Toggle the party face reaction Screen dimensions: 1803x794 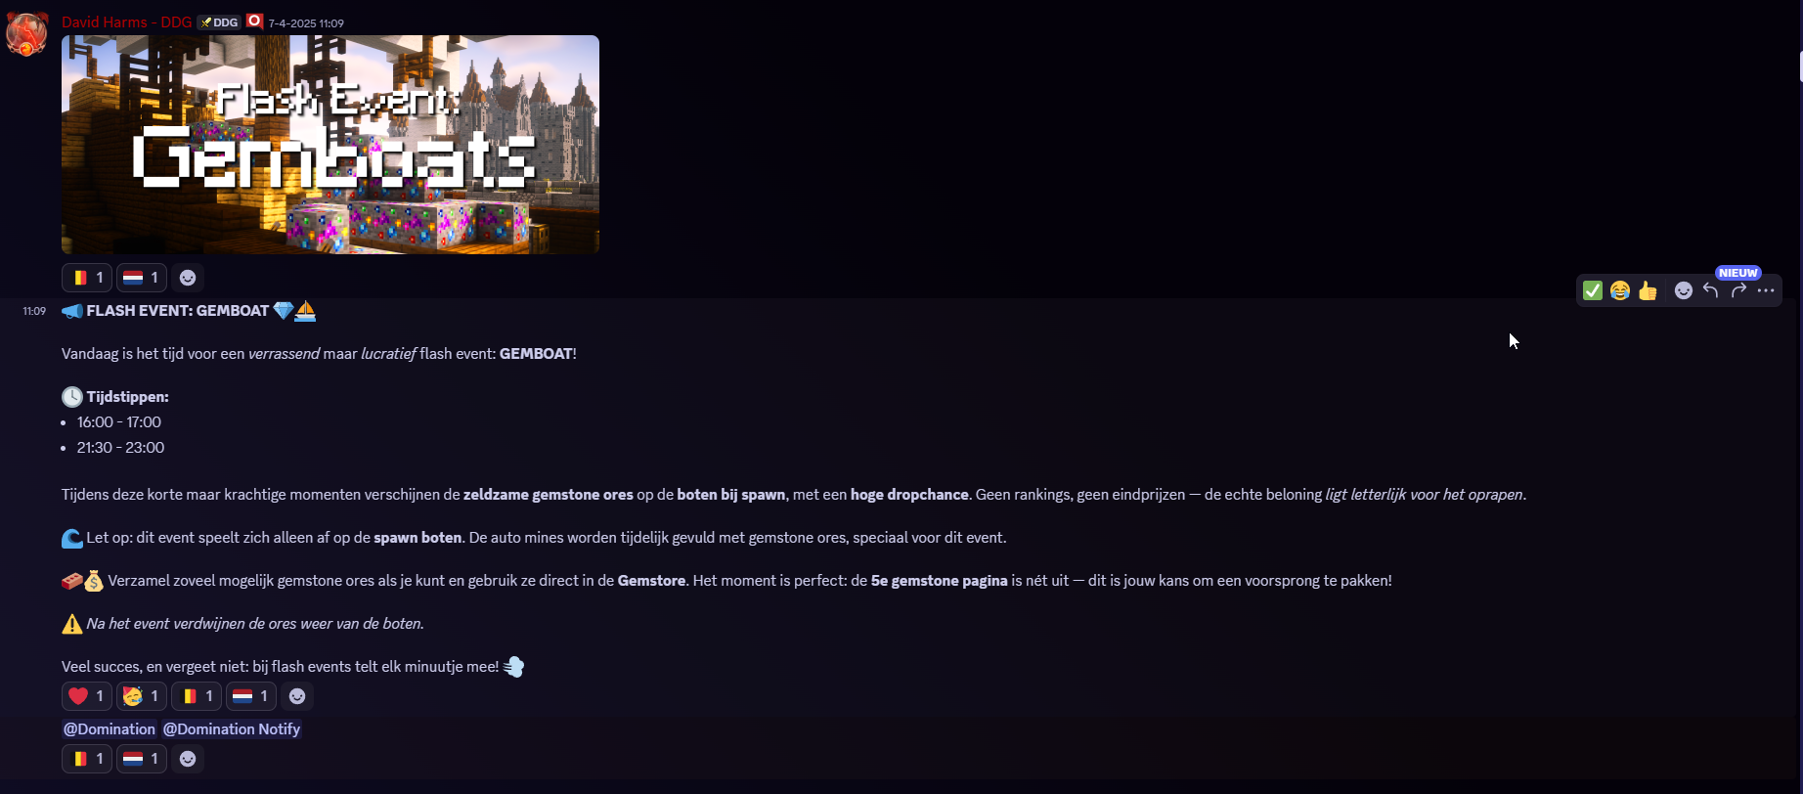142,696
